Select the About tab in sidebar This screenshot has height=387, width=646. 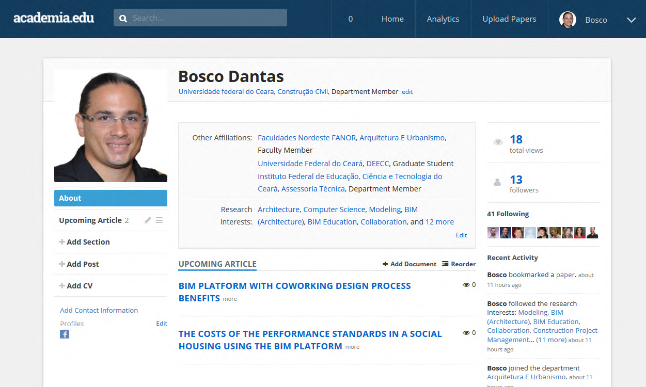tap(111, 198)
